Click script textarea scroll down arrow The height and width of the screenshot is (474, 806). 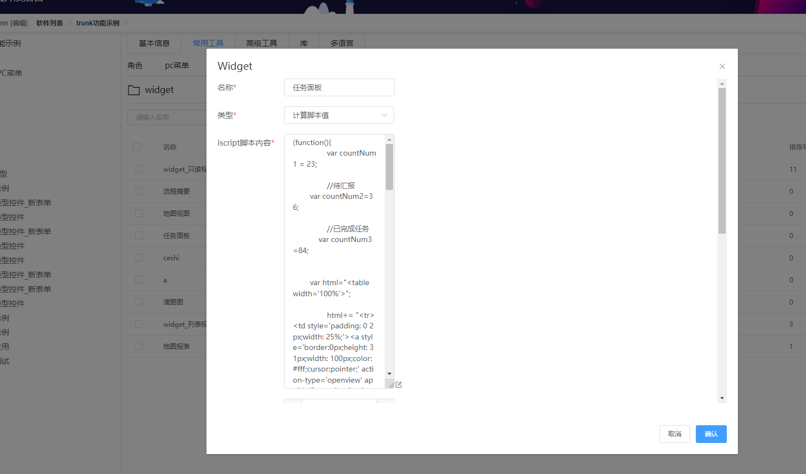[389, 374]
